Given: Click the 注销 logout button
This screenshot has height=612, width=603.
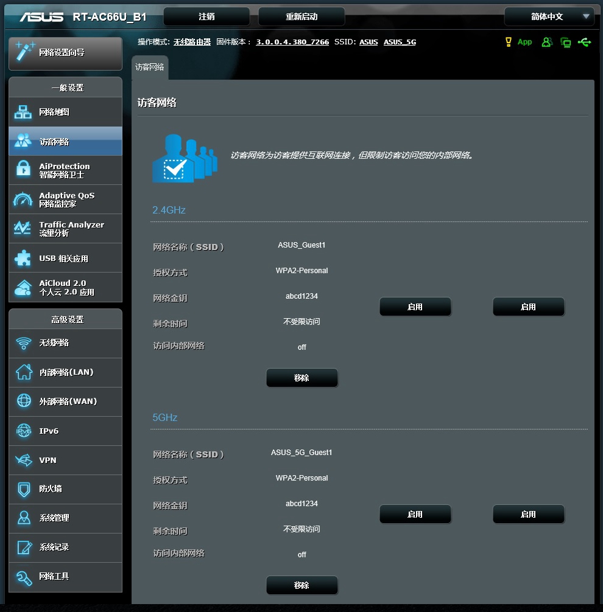Looking at the screenshot, I should pyautogui.click(x=206, y=16).
